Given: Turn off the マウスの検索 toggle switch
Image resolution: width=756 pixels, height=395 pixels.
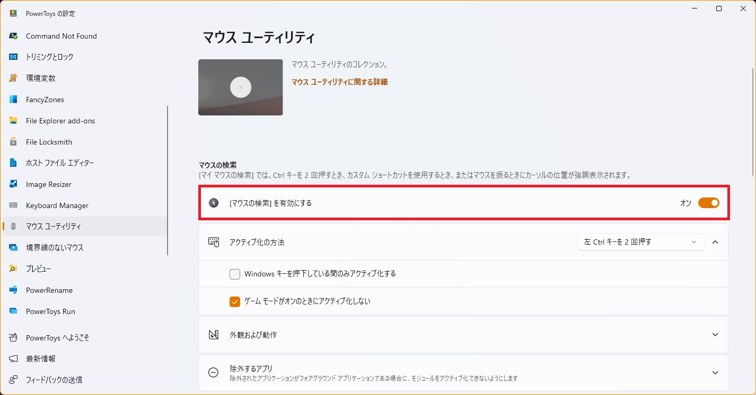Looking at the screenshot, I should tap(708, 203).
